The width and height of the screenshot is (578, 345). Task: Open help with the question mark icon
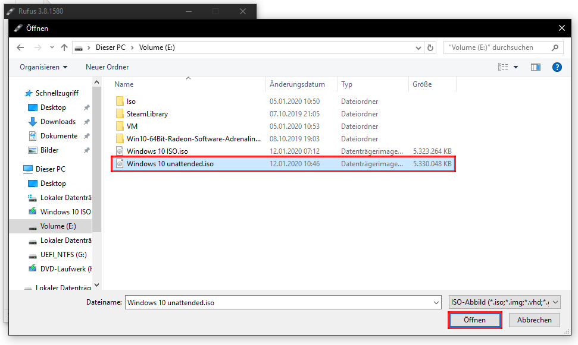(x=557, y=67)
